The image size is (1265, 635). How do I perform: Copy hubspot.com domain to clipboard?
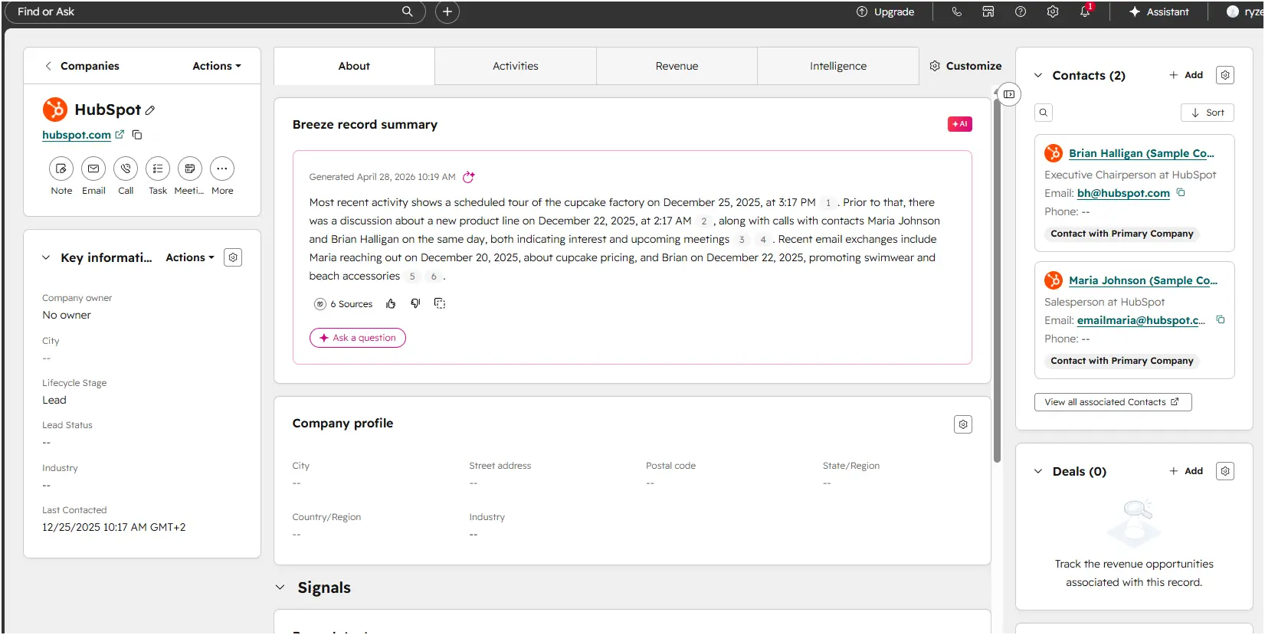[x=137, y=135]
